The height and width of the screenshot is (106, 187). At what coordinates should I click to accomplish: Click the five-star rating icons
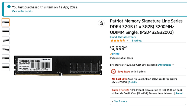tap(118, 41)
